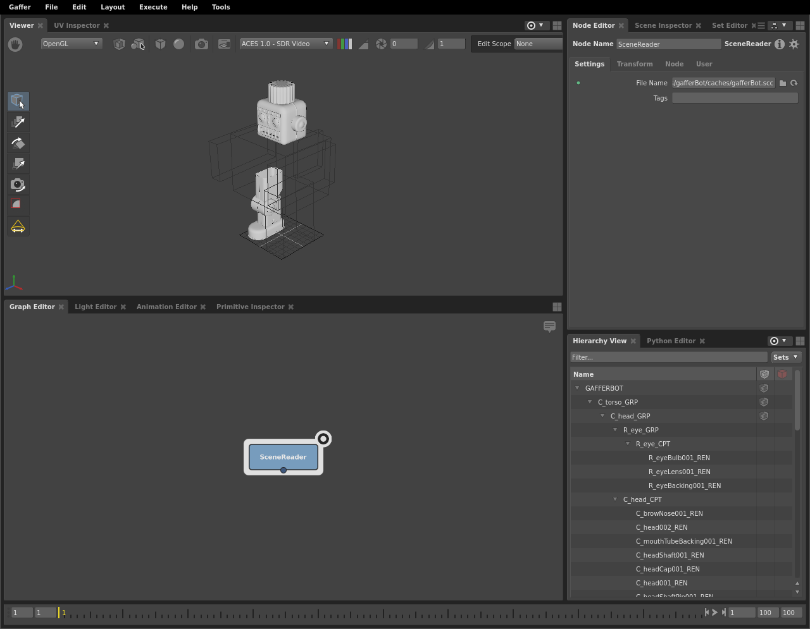Click the RGB channel stripes swatch
810x629 pixels.
(345, 44)
